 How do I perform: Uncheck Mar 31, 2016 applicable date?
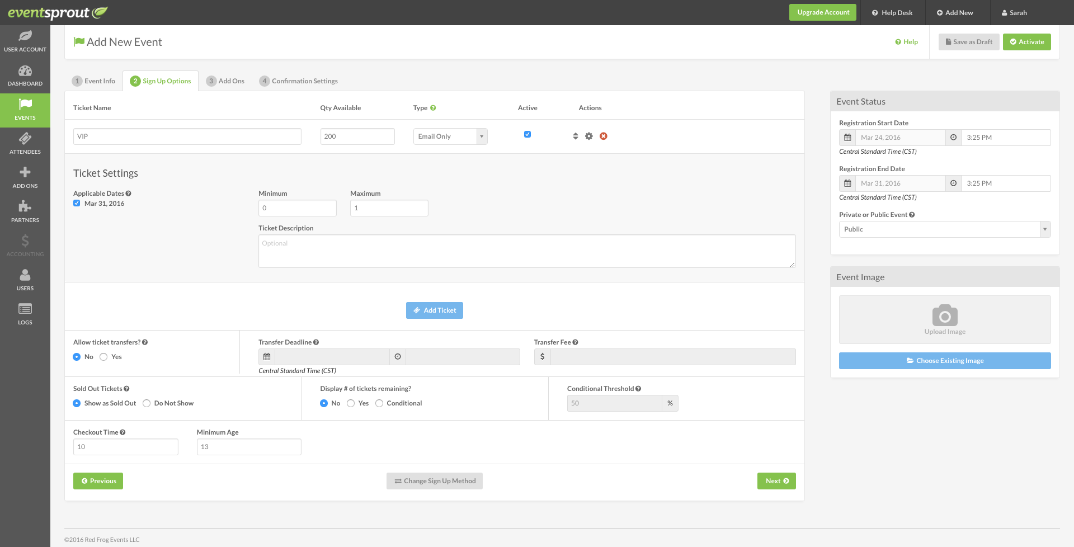point(77,204)
